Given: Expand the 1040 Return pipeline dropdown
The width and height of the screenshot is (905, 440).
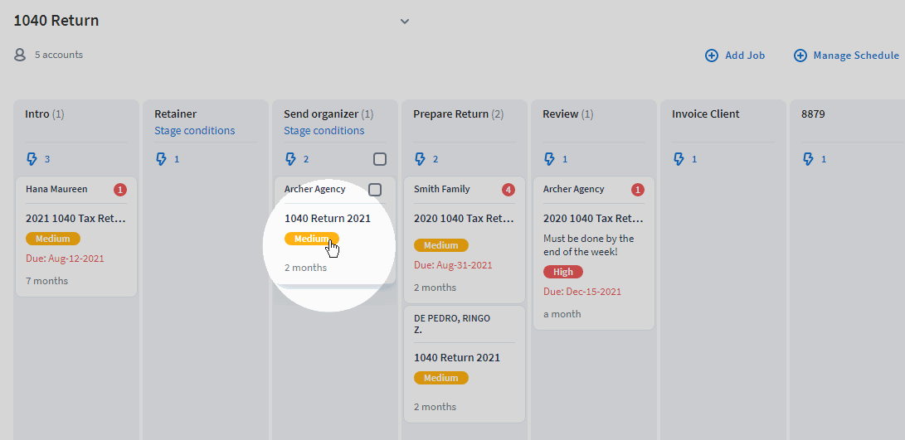Looking at the screenshot, I should (x=405, y=22).
